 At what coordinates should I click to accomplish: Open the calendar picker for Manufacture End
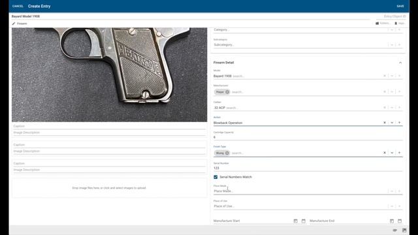point(400,221)
